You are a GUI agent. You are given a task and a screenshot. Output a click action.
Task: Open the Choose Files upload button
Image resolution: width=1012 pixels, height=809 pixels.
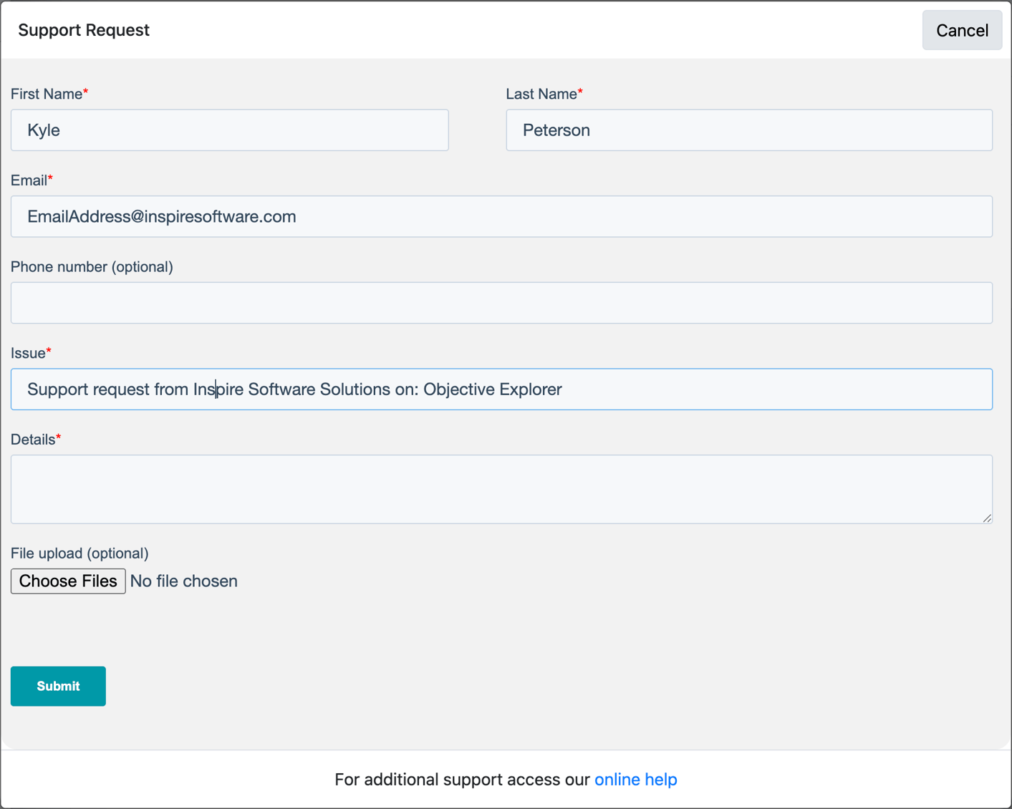(68, 581)
